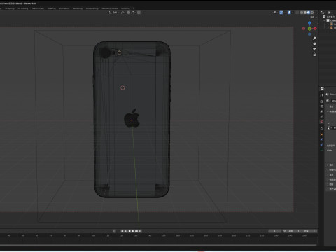Screen dimensions: 336x252
Task: Click the negative X red circle on gizmo
Action: 304,29
